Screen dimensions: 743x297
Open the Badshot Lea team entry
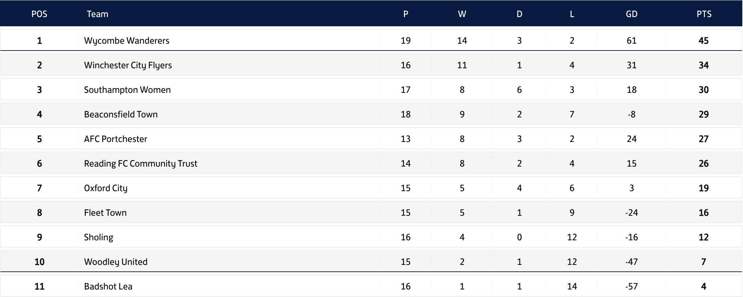pyautogui.click(x=108, y=286)
